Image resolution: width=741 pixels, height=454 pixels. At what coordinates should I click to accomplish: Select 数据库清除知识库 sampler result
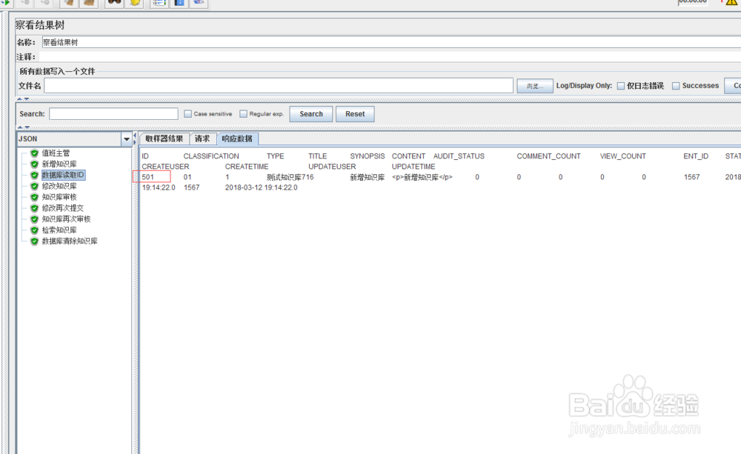tap(70, 241)
